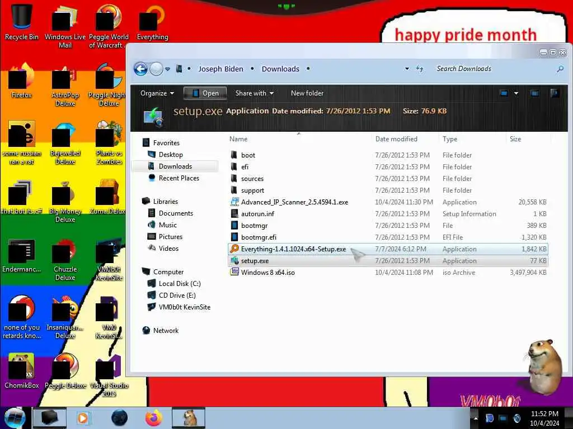
Task: Select Libraries in navigation pane
Action: (166, 201)
